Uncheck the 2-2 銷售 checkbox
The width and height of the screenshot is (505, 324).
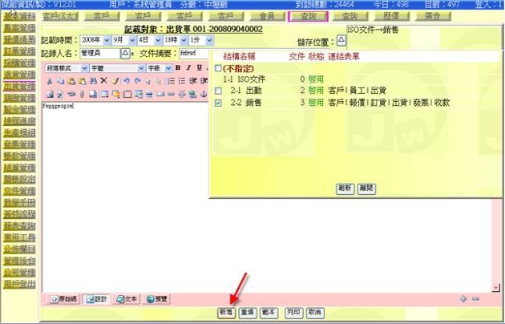click(x=218, y=103)
